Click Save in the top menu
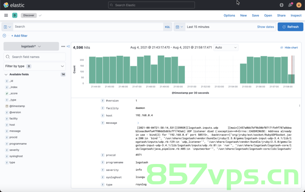This screenshot has width=305, height=192. point(256,15)
